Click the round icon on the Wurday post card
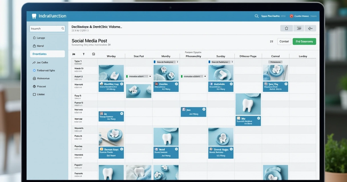The image size is (347, 182). click(122, 84)
